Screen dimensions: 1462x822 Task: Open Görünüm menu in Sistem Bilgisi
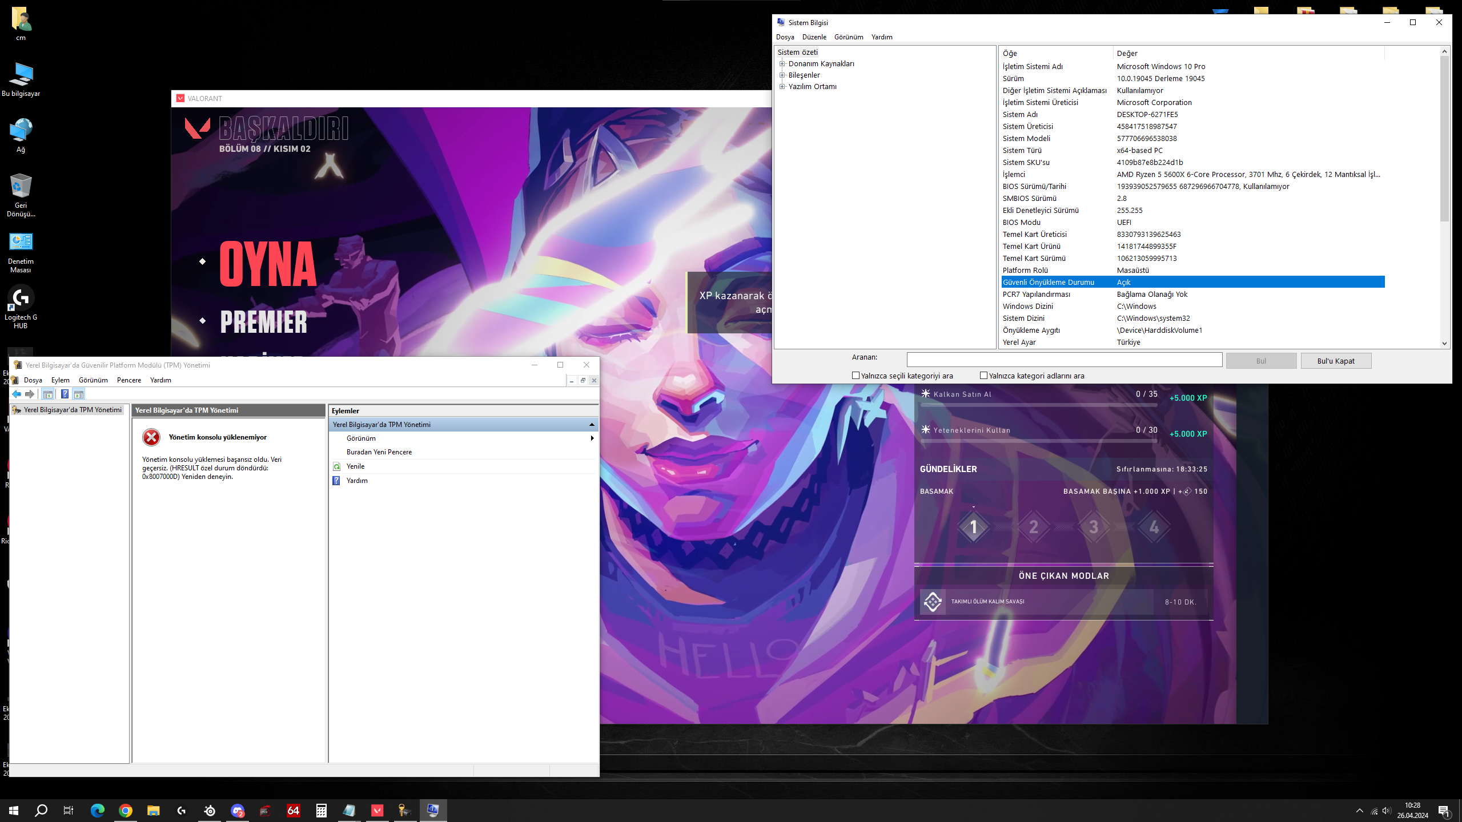pos(849,37)
